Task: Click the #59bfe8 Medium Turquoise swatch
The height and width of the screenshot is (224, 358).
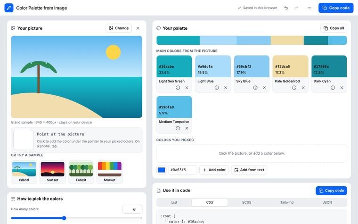Action: (x=174, y=107)
